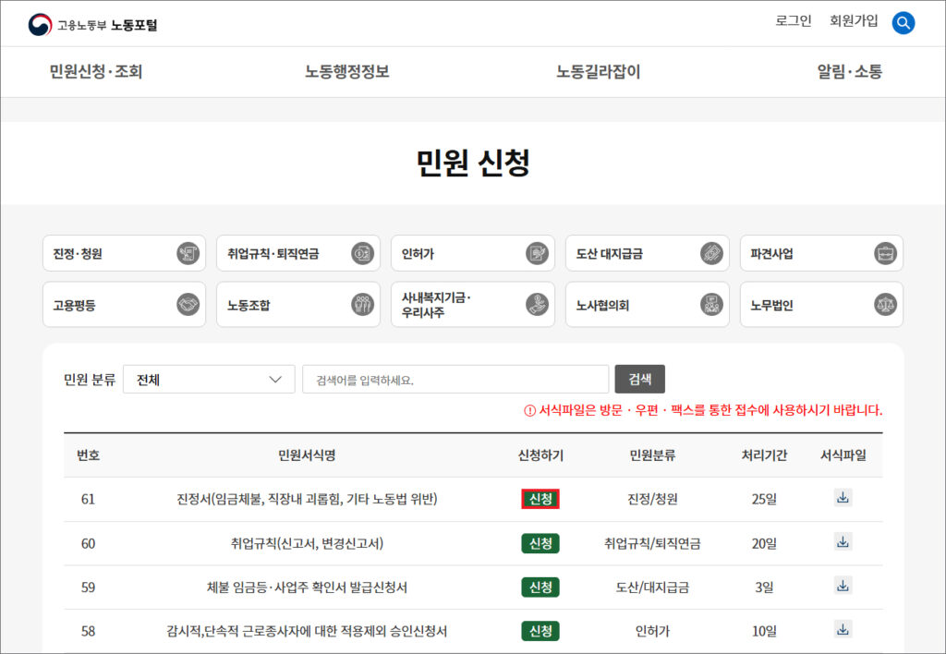Screen dimensions: 946x654
Task: Download form file for row 58
Action: pyautogui.click(x=843, y=630)
